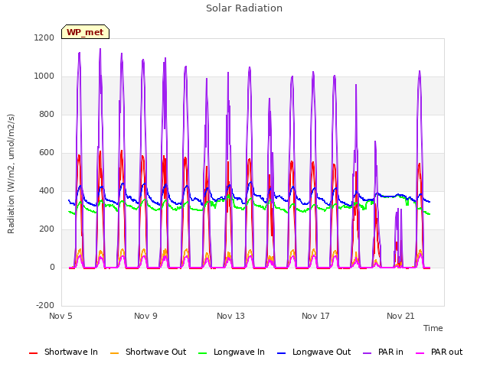
Task: Click the orange Shortwave Out color marker
Action: (x=115, y=353)
